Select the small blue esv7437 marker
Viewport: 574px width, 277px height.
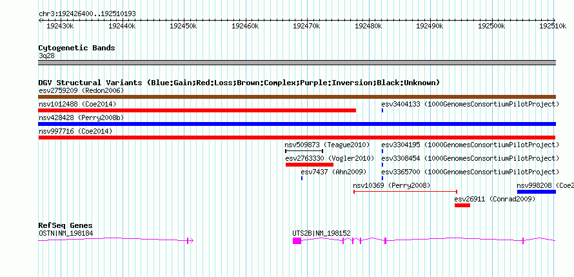click(x=302, y=178)
